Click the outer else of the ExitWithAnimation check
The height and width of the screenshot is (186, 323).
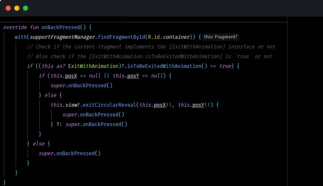[x=39, y=144]
